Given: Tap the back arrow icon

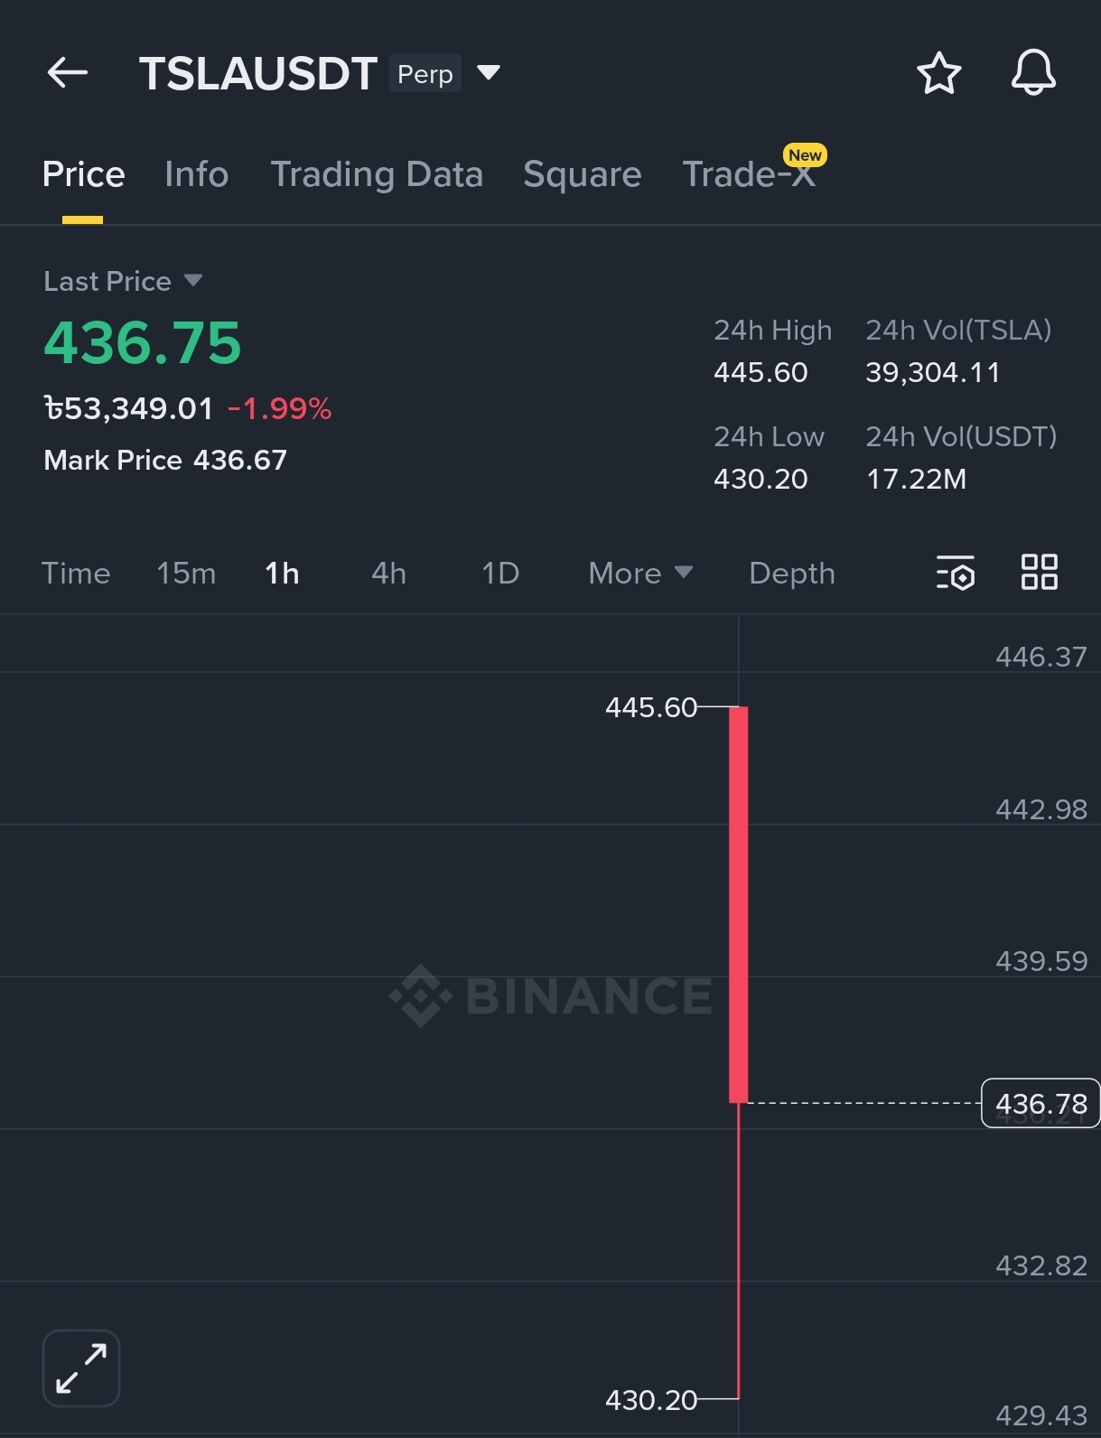Looking at the screenshot, I should click(68, 73).
